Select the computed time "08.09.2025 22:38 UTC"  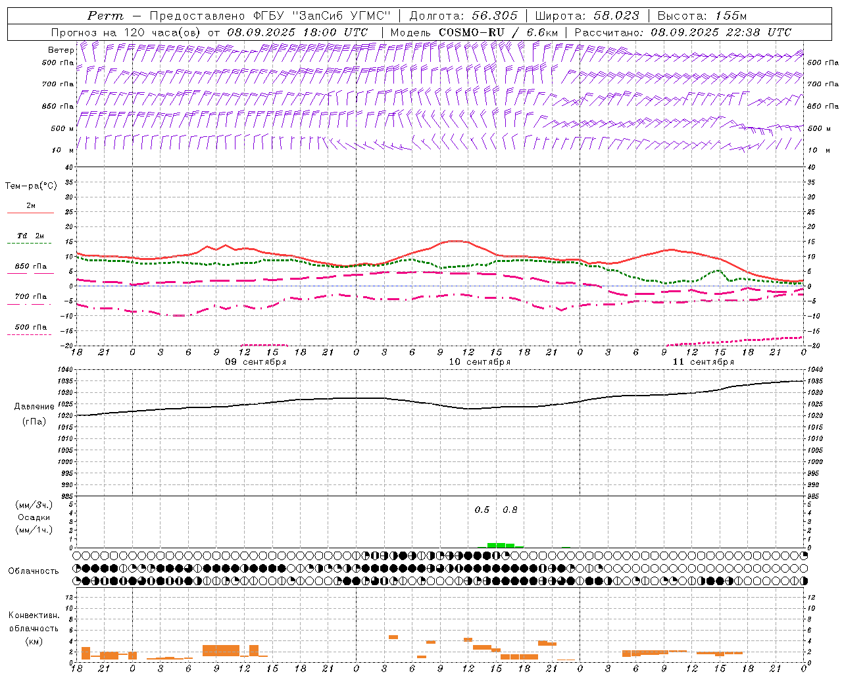(721, 32)
